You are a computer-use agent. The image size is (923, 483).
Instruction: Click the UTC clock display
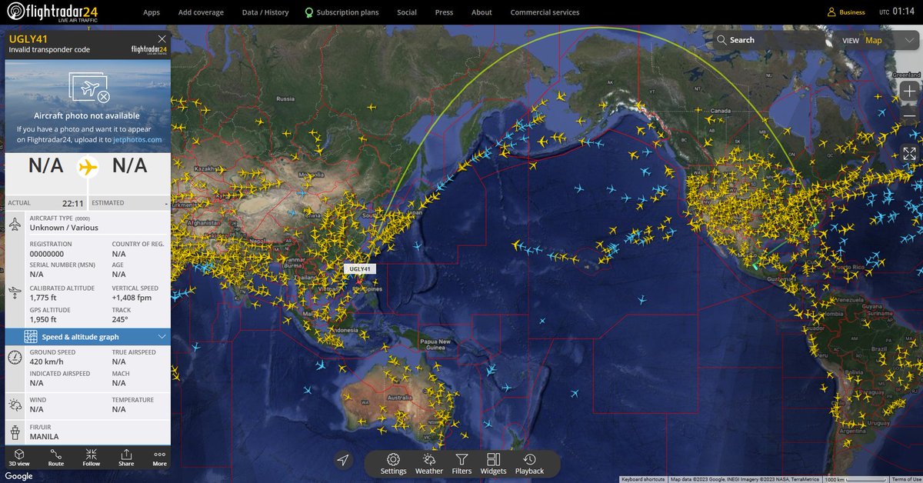pos(897,12)
